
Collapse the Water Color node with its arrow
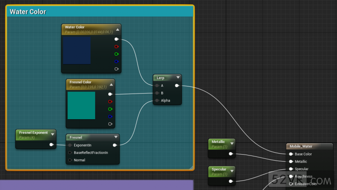coord(118,29)
